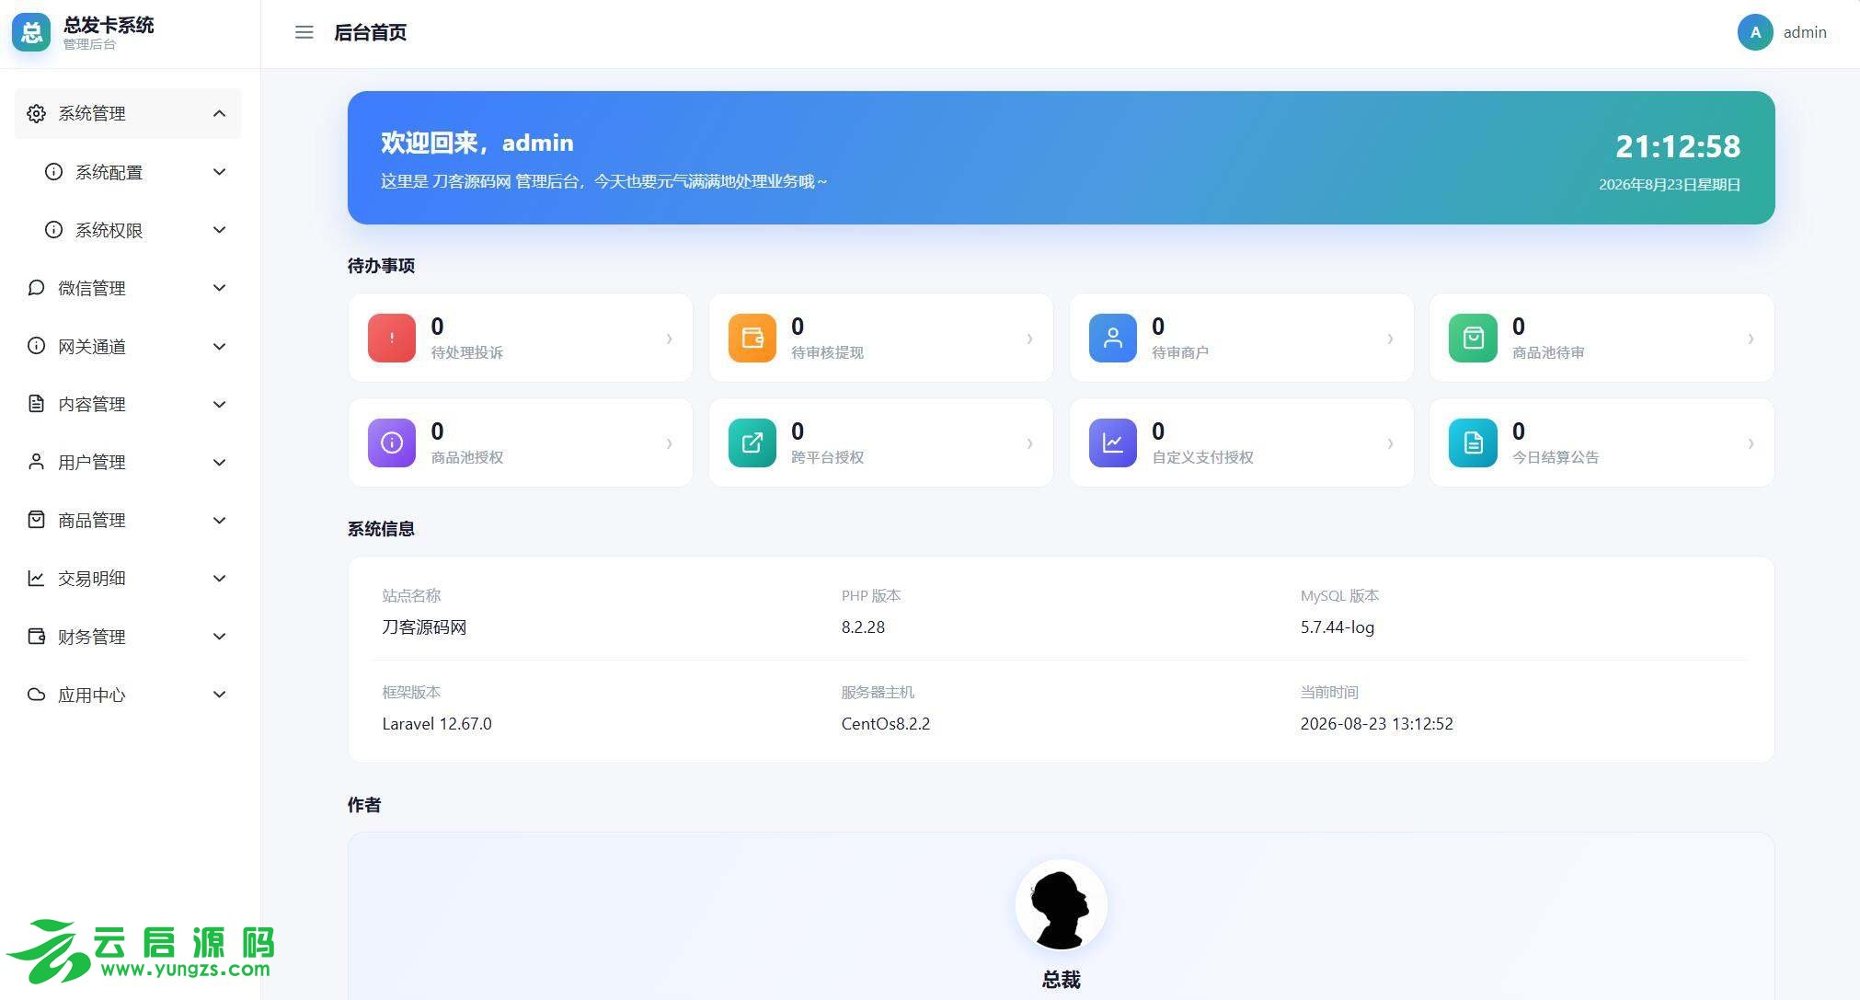This screenshot has height=1000, width=1860.
Task: Click the 交易明细 line chart icon
Action: coord(36,578)
